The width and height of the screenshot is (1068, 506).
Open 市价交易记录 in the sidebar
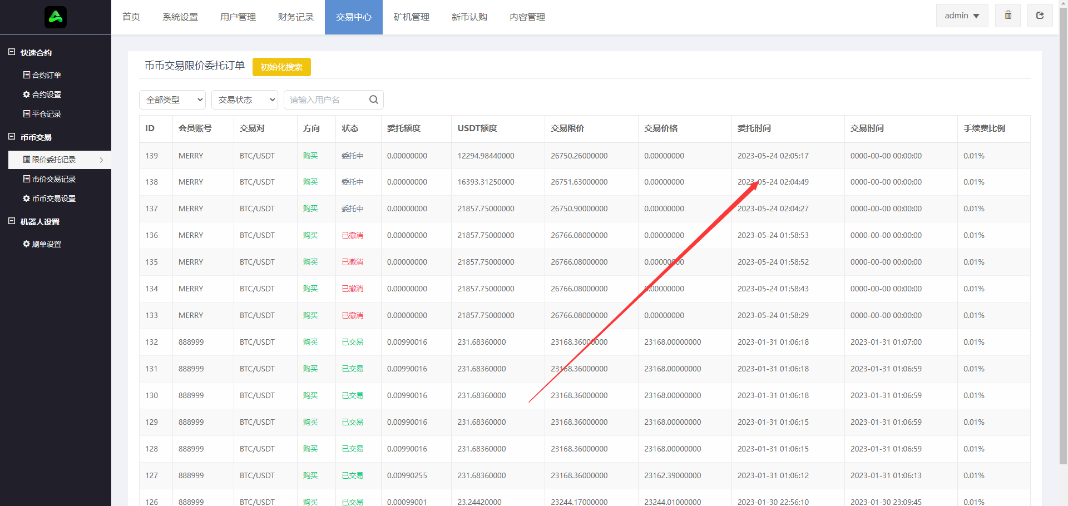(53, 179)
